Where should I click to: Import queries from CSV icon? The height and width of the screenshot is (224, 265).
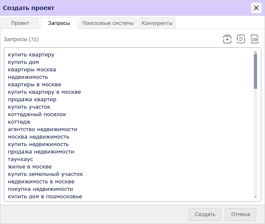tap(255, 39)
